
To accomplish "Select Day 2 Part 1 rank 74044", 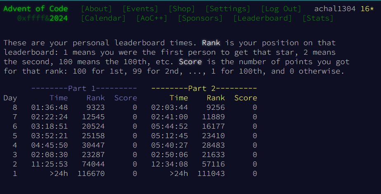I will pos(93,164).
